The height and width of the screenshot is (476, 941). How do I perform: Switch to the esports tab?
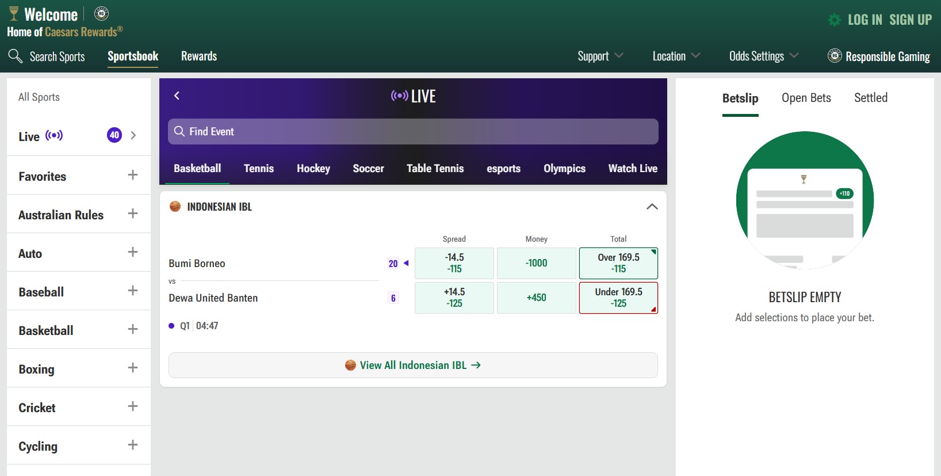[503, 169]
